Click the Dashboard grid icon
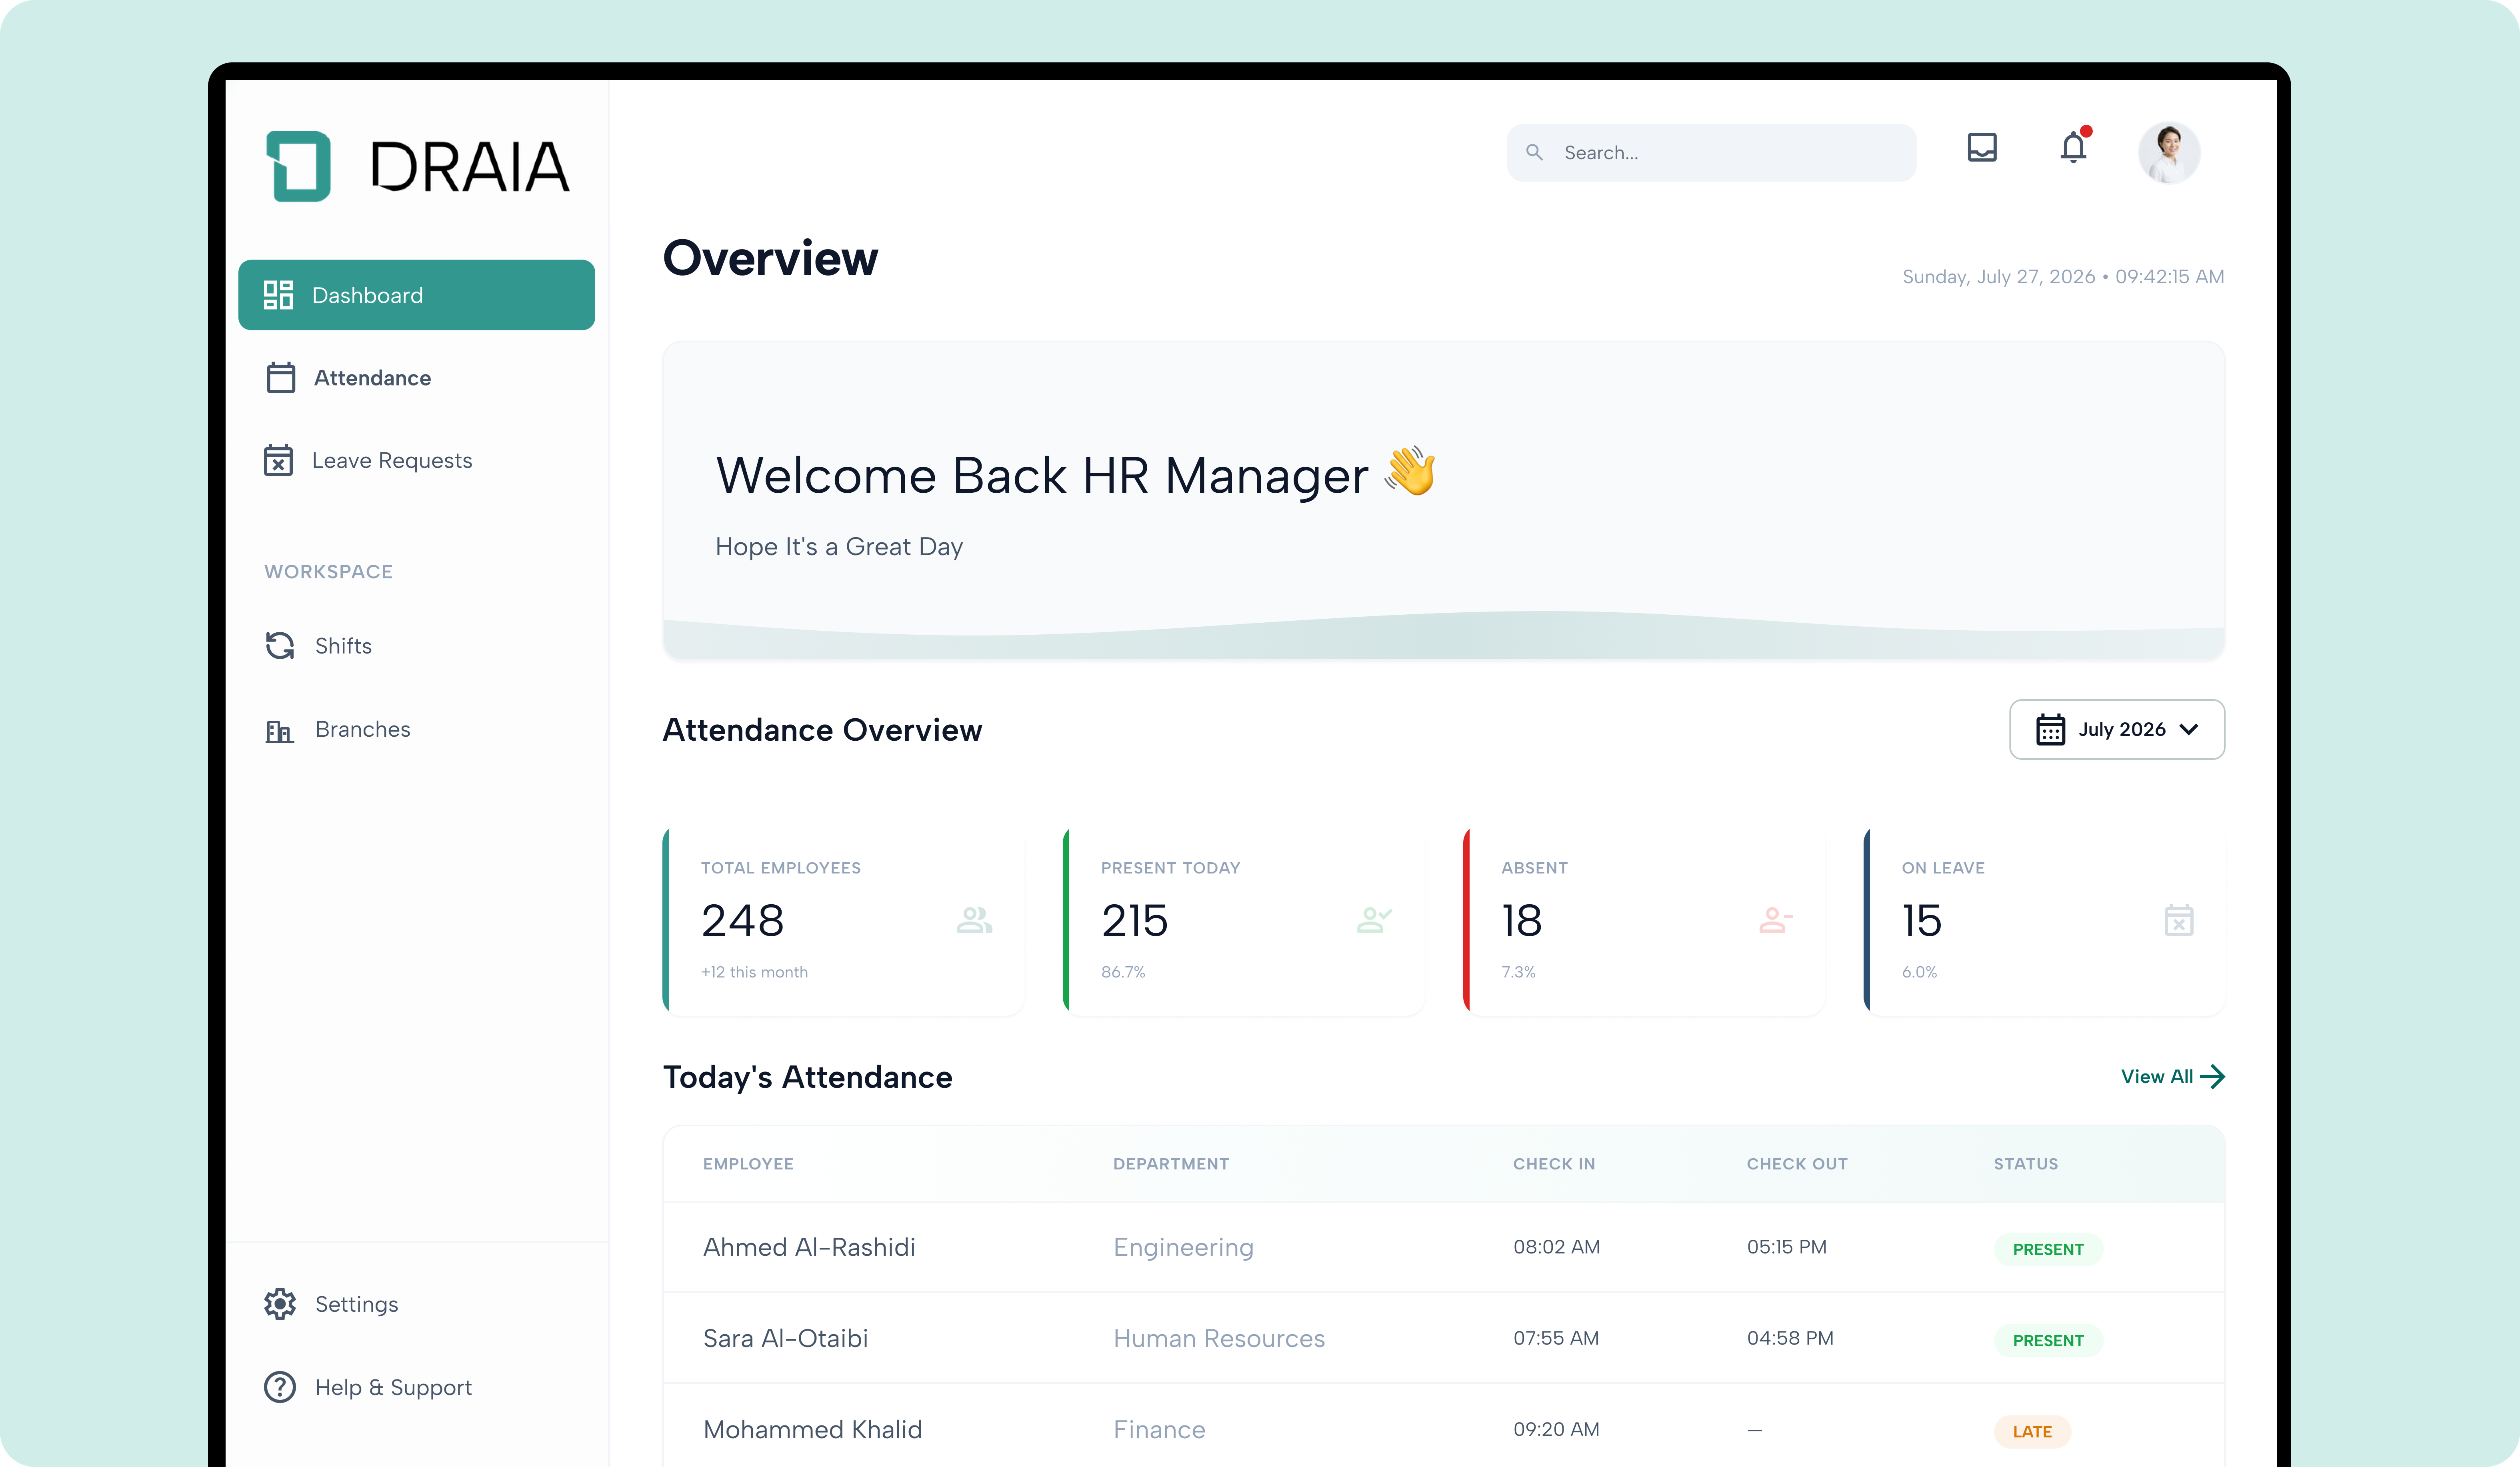 coord(278,295)
